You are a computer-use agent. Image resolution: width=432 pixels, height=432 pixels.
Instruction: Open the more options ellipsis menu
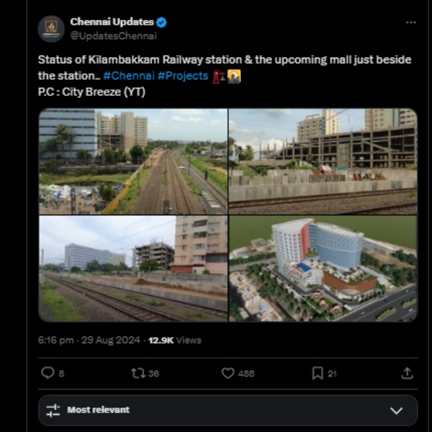410,22
